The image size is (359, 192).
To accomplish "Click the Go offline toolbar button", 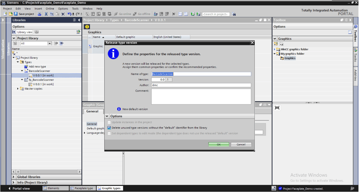I will (141, 14).
